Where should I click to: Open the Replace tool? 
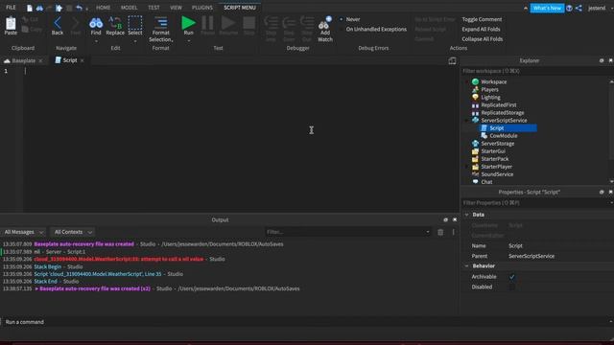point(115,26)
